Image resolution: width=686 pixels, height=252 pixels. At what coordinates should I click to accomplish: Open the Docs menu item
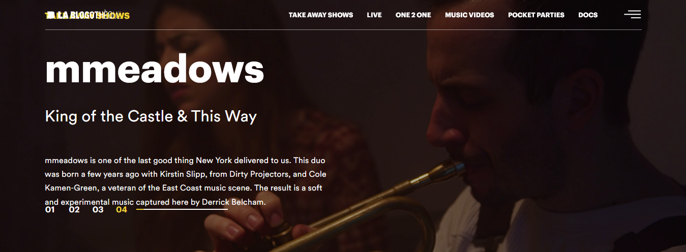pos(588,15)
